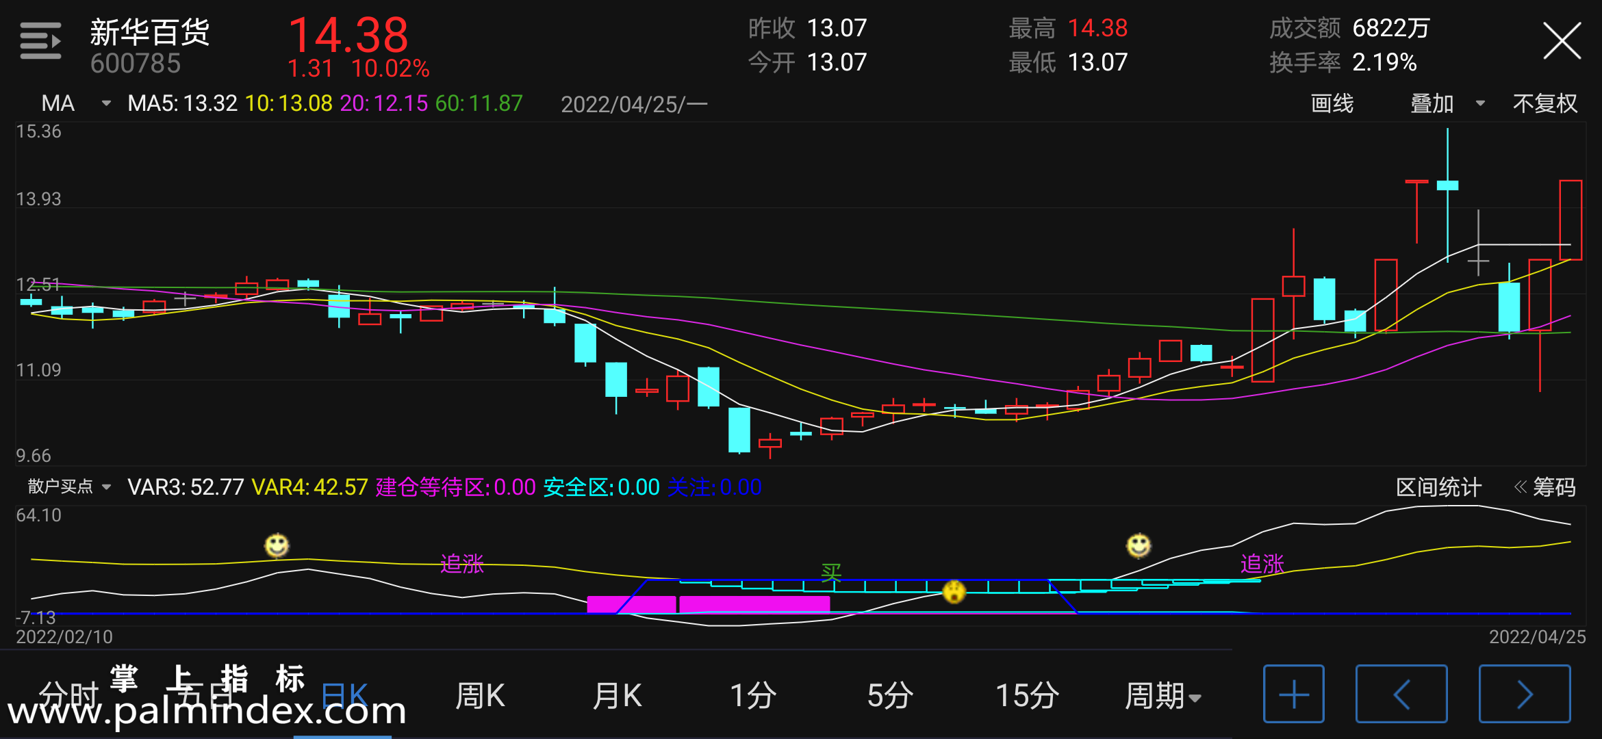Switch to the 分时 tab
The width and height of the screenshot is (1602, 739).
(x=68, y=696)
